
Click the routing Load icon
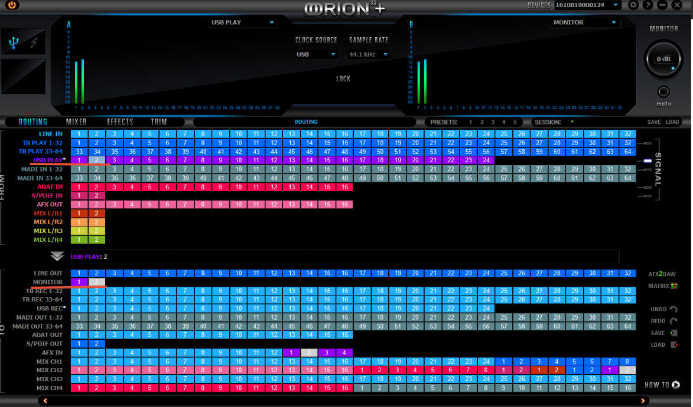point(674,344)
